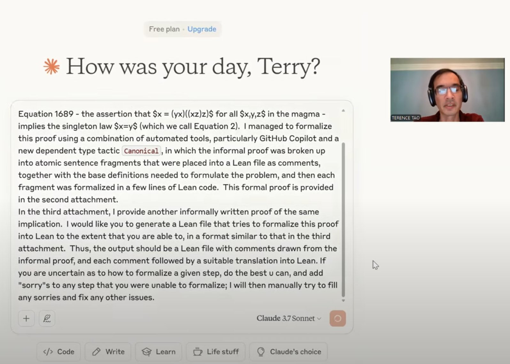Click the orange Claude starburst logo
This screenshot has height=364, width=510.
pyautogui.click(x=51, y=67)
